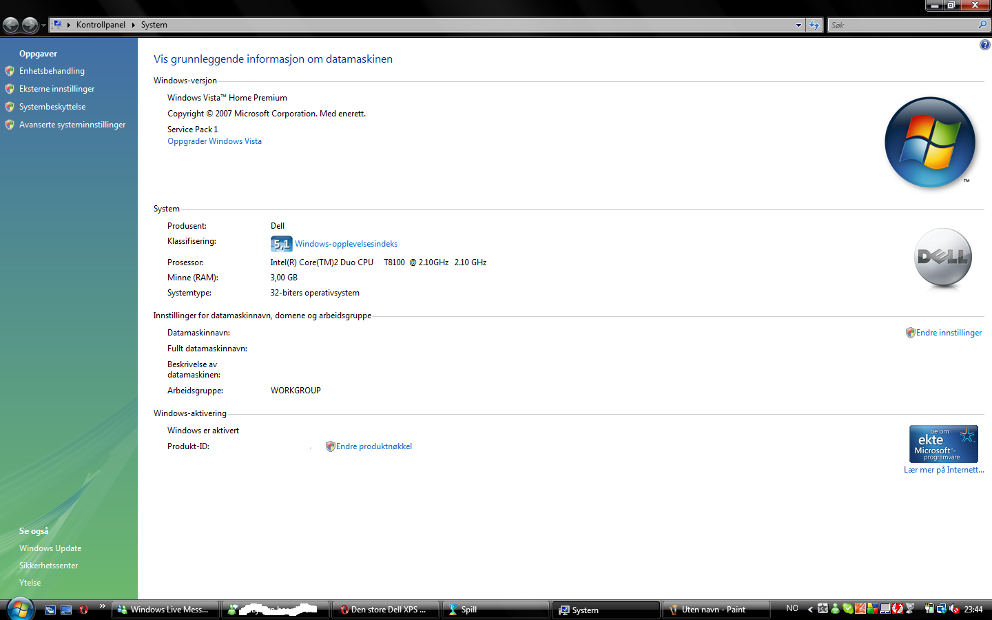
Task: Switch to Uten navn - Paint window
Action: (716, 610)
